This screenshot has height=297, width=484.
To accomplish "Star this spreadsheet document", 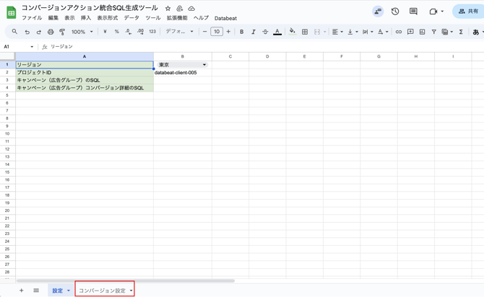I will pos(168,9).
